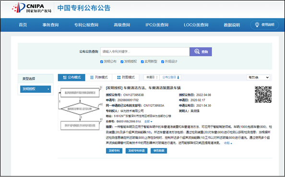Image resolution: width=285 pixels, height=177 pixels.
Task: Uncheck the 外观设计 checkbox
Action: pyautogui.click(x=163, y=62)
